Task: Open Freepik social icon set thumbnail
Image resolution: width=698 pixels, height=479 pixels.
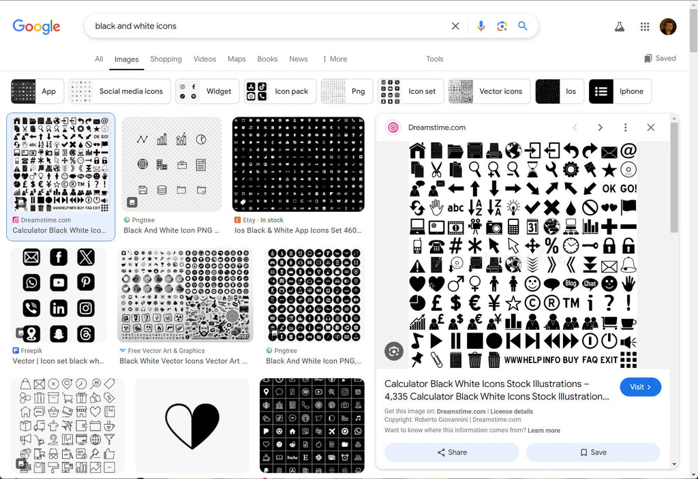Action: coord(59,295)
